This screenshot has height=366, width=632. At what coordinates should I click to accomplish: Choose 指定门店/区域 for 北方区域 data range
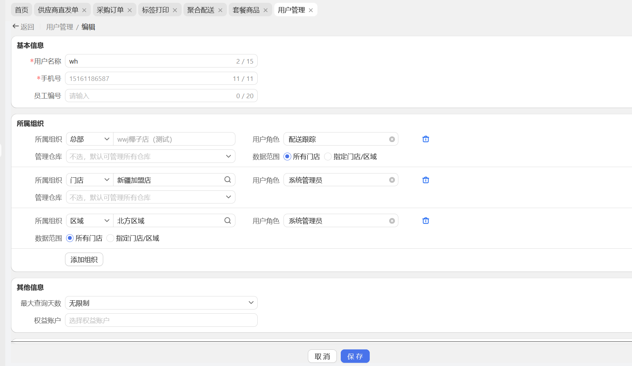[111, 238]
